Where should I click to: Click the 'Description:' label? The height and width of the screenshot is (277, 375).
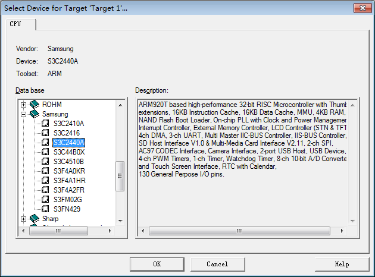[152, 90]
